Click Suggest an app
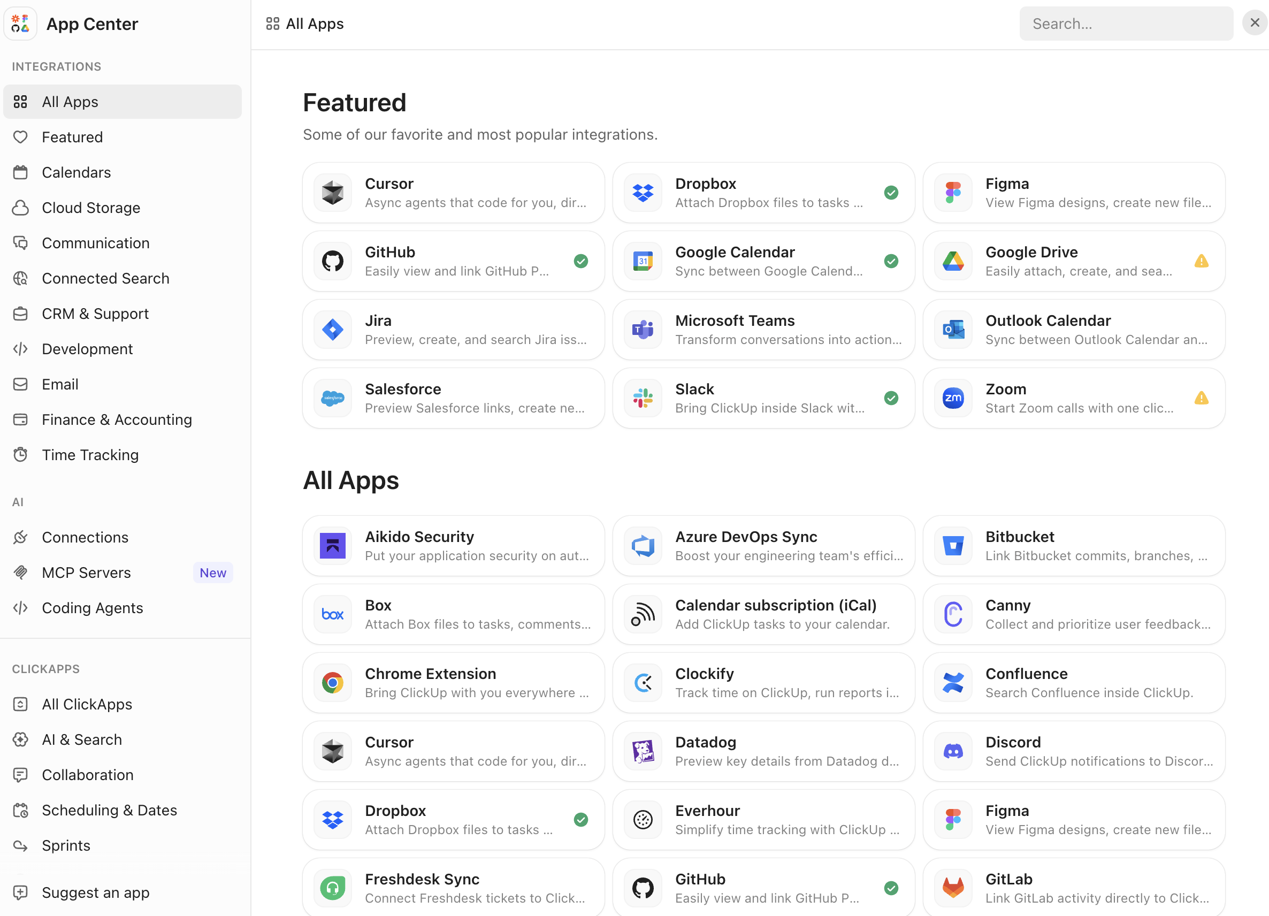 (x=123, y=892)
